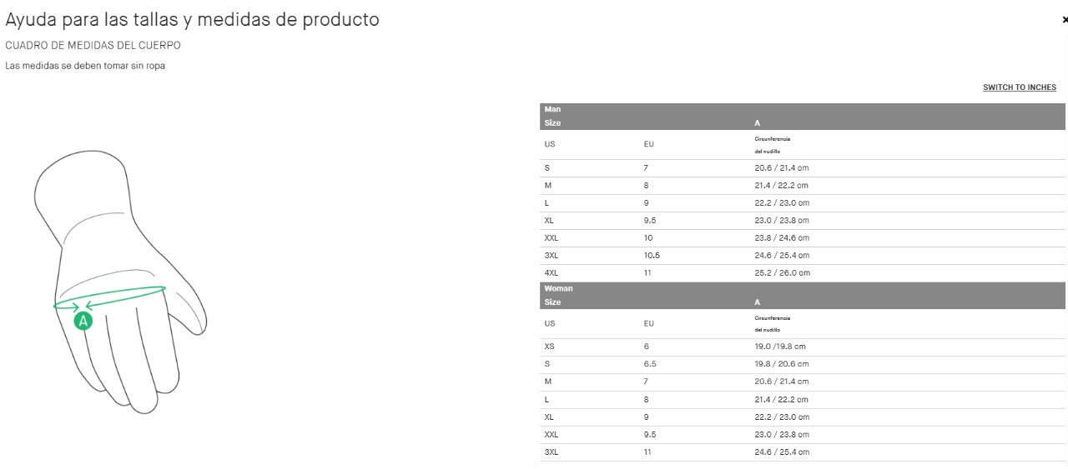Viewport: 1068px width, 469px height.
Task: Click the green A marker on the glove
Action: (83, 321)
